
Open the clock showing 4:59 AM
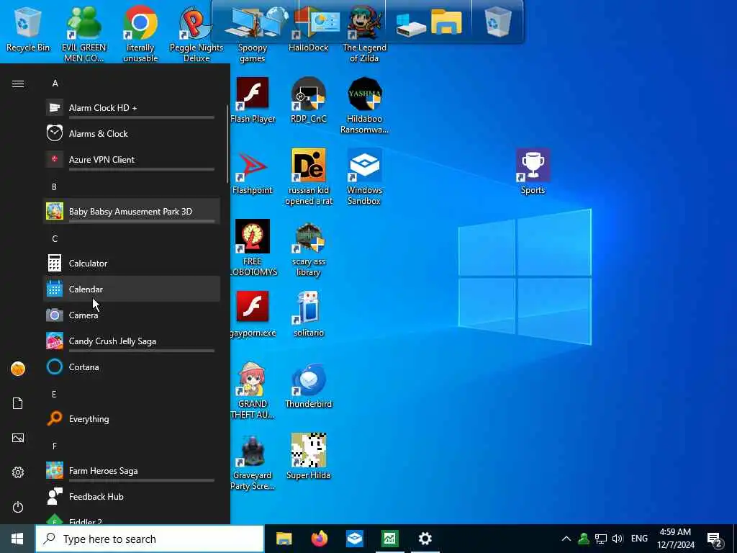pos(675,539)
